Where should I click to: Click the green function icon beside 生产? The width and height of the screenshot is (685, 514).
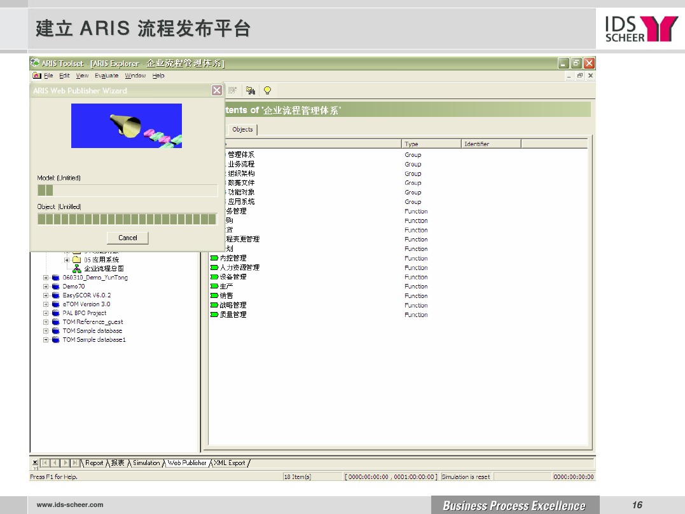[x=214, y=287]
